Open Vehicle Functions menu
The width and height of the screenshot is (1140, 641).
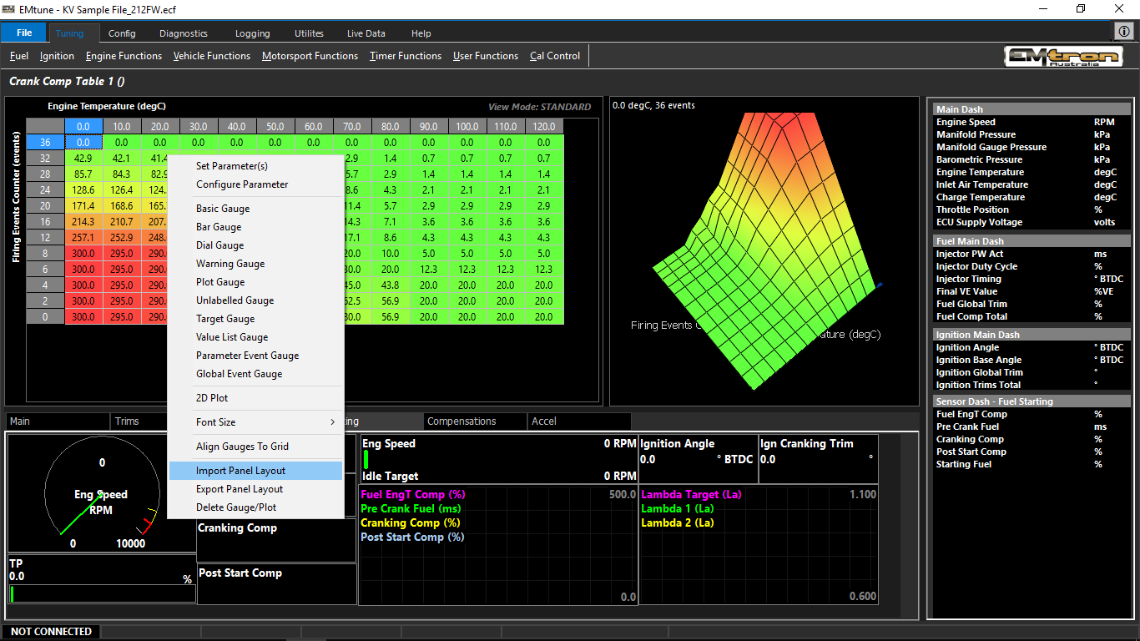click(x=212, y=56)
